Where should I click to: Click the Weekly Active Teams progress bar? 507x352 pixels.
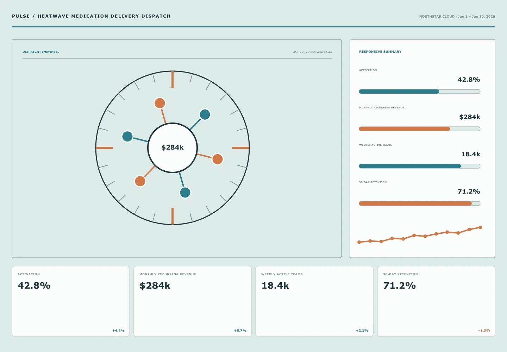[x=420, y=166]
